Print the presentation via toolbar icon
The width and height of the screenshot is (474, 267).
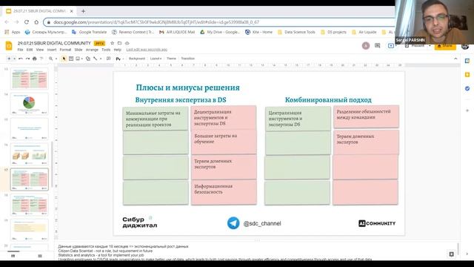coord(35,59)
